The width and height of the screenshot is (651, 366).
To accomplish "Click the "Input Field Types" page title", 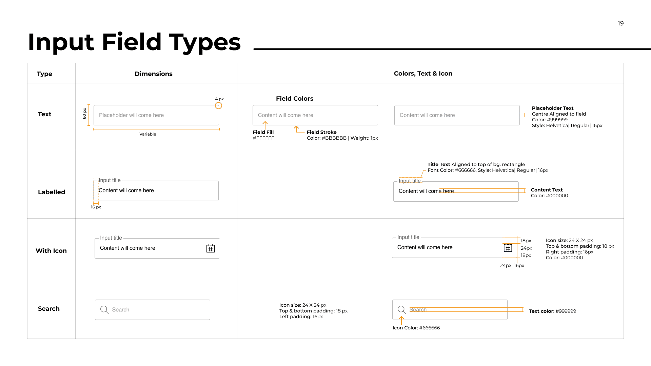I will 134,42.
